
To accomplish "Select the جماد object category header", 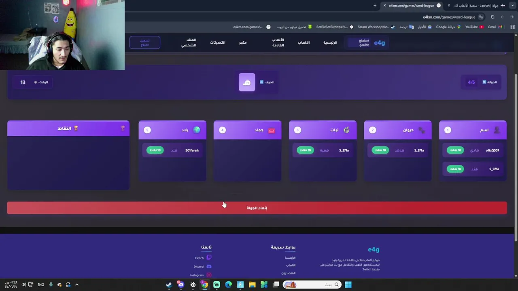I will (247, 130).
